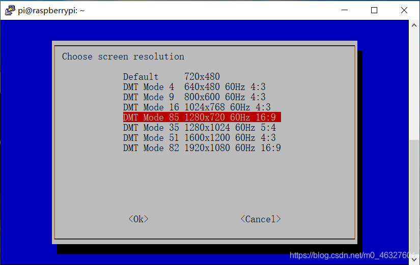
Task: Pick DMT Mode 82 1920x1080
Action: (x=202, y=148)
